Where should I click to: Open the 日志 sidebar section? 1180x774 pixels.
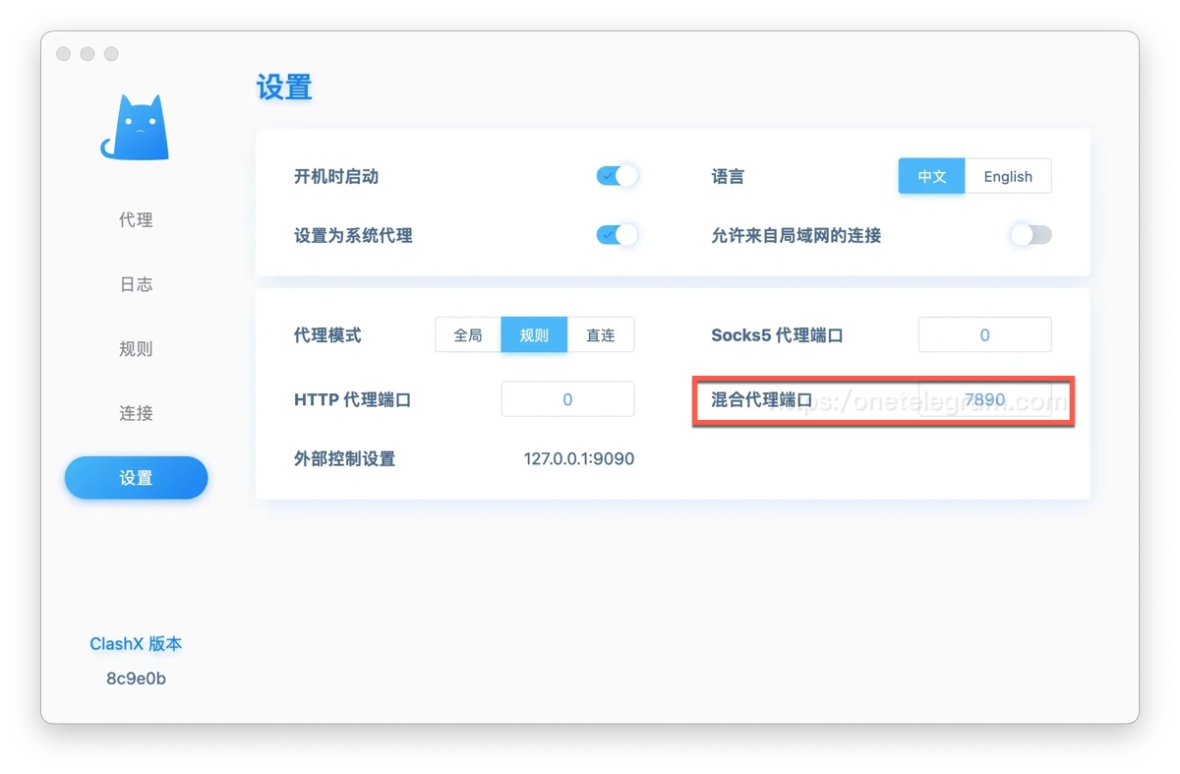136,284
